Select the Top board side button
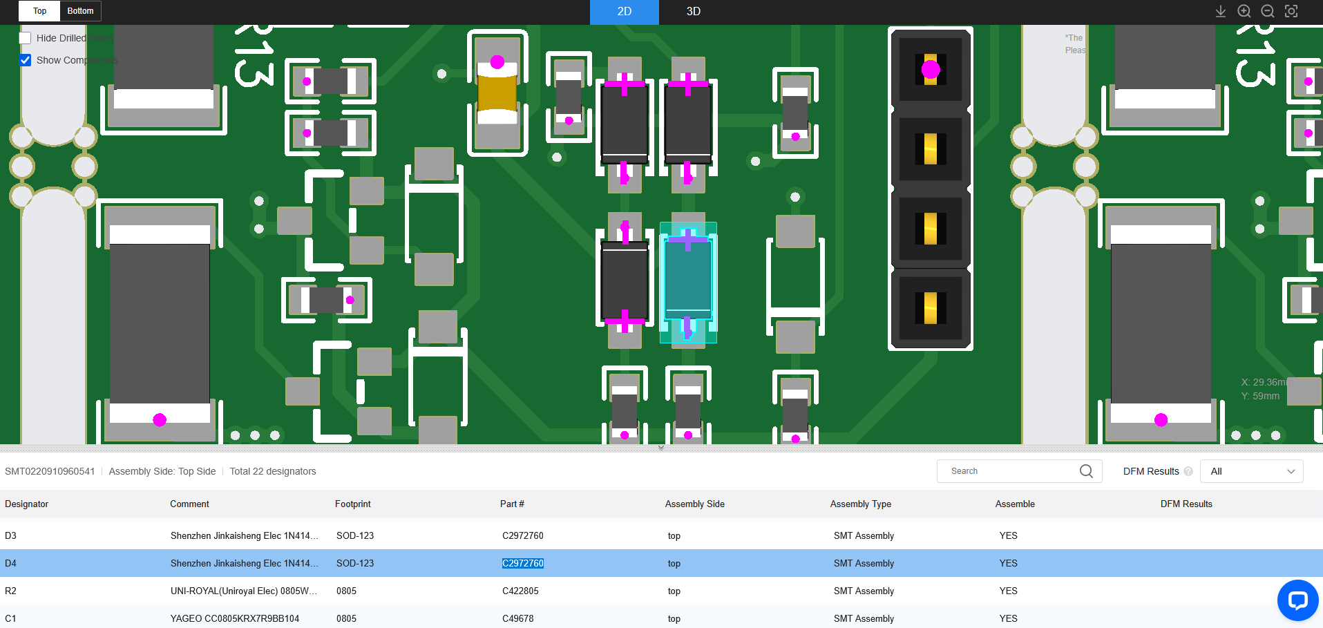The image size is (1323, 628). point(39,11)
